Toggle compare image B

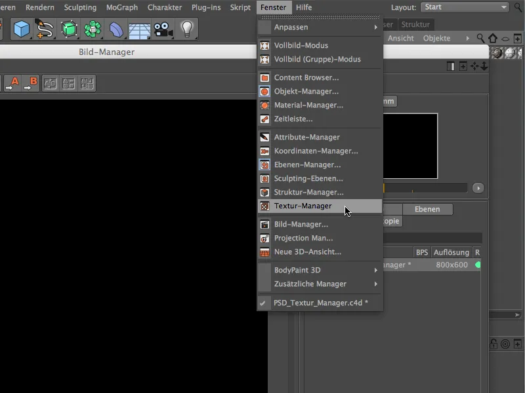click(33, 82)
